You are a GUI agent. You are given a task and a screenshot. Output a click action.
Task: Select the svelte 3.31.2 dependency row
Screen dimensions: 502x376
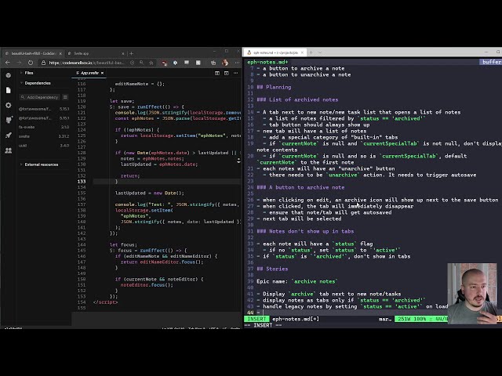44,136
